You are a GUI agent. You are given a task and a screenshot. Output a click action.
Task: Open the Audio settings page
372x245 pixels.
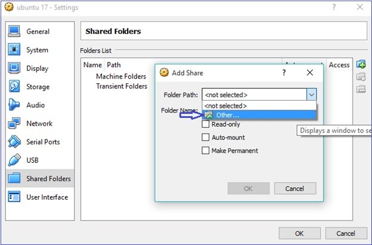pyautogui.click(x=40, y=105)
